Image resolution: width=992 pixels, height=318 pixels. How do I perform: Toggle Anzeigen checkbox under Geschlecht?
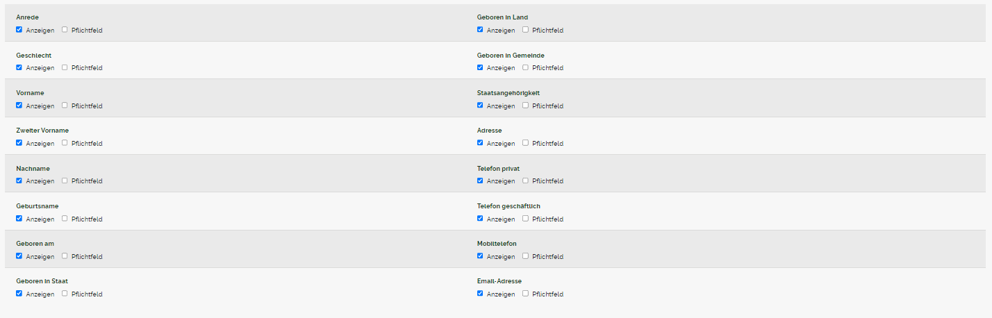19,67
